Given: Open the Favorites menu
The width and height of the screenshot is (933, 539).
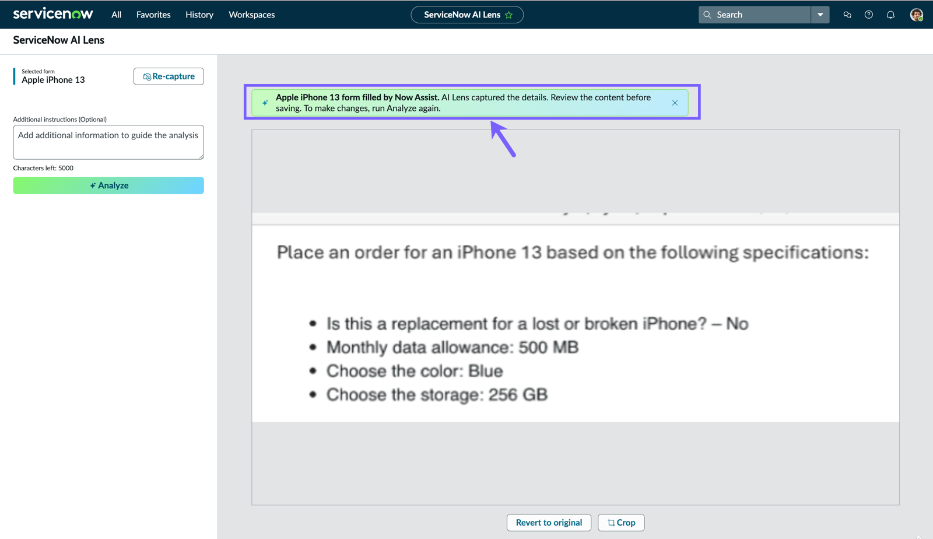Looking at the screenshot, I should [153, 15].
